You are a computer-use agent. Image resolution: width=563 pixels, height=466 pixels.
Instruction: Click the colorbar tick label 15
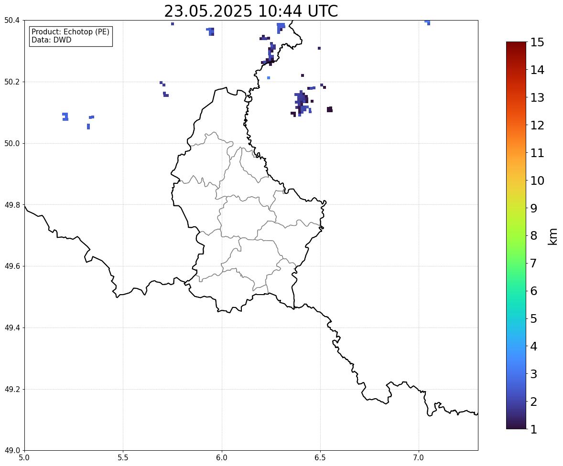[x=537, y=42]
